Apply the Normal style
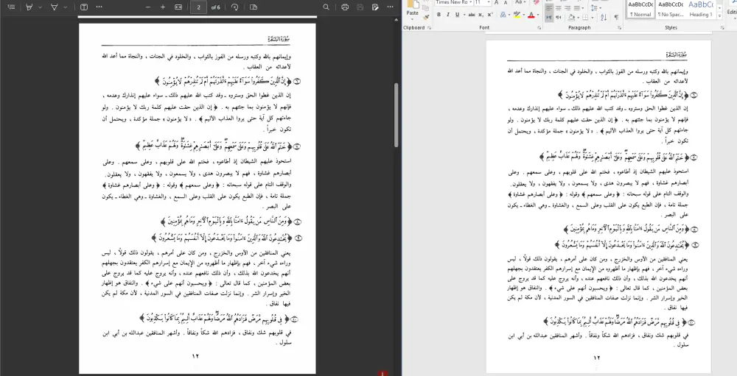Viewport: 737px width, 376px height. [x=640, y=10]
